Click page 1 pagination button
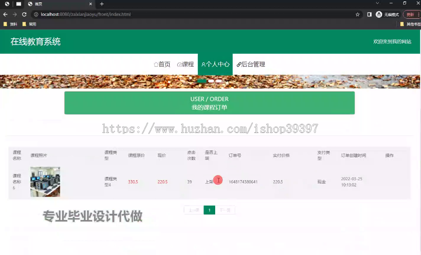421x255 pixels. [x=210, y=210]
